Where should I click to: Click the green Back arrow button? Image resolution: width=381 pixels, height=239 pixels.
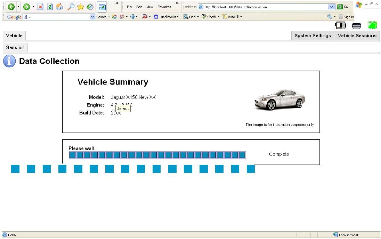[11, 7]
